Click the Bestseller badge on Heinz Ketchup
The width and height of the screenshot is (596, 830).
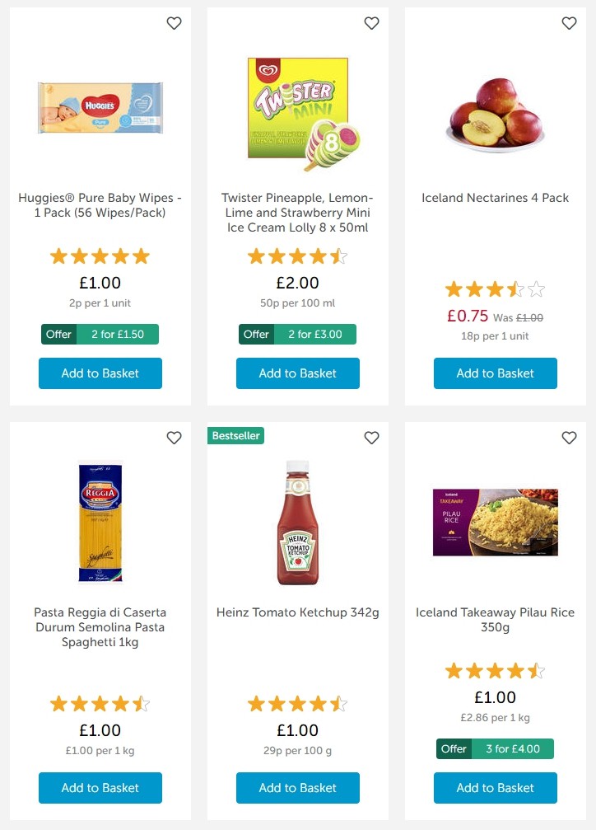236,435
